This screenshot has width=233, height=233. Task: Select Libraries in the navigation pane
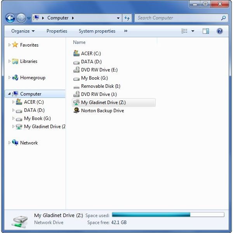coord(29,61)
